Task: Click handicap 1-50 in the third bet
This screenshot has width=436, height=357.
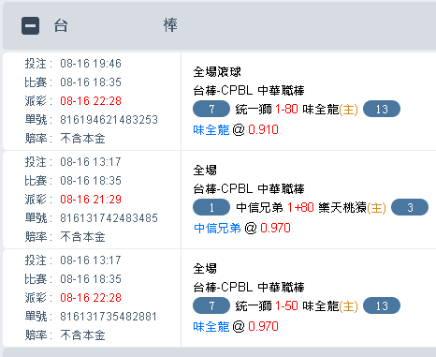Action: coord(286,306)
